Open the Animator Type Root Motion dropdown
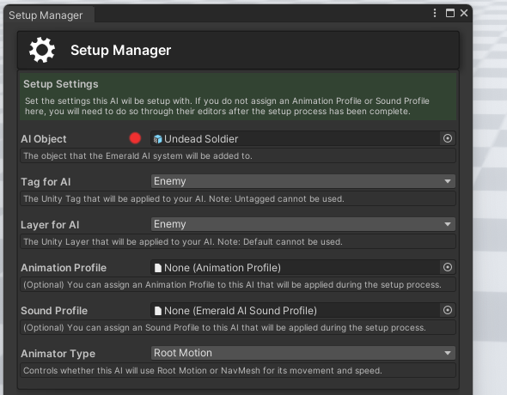Screen dimensions: 507x395 click(303, 353)
